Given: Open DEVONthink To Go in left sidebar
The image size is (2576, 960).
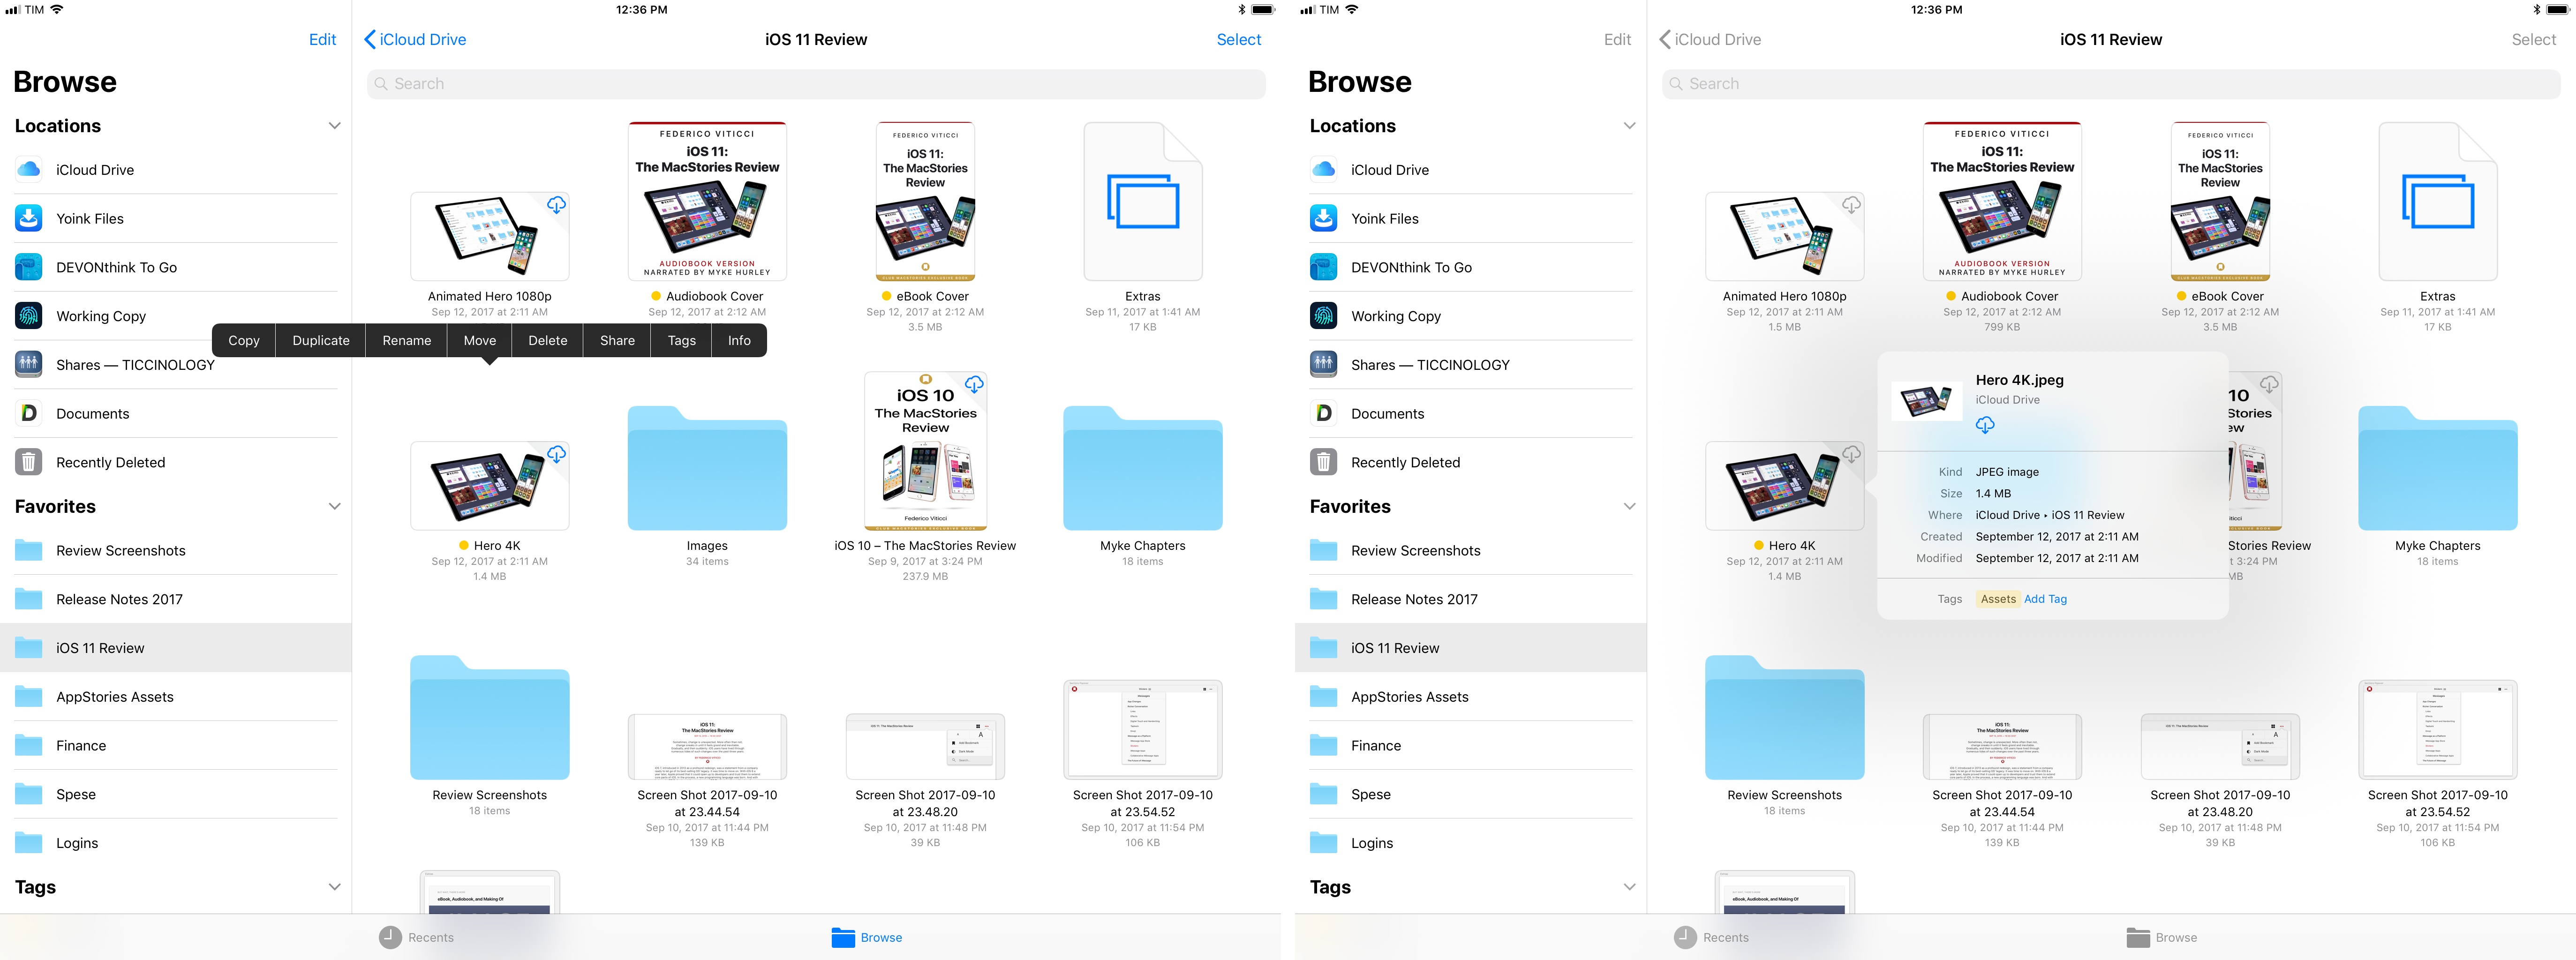Looking at the screenshot, I should point(176,268).
